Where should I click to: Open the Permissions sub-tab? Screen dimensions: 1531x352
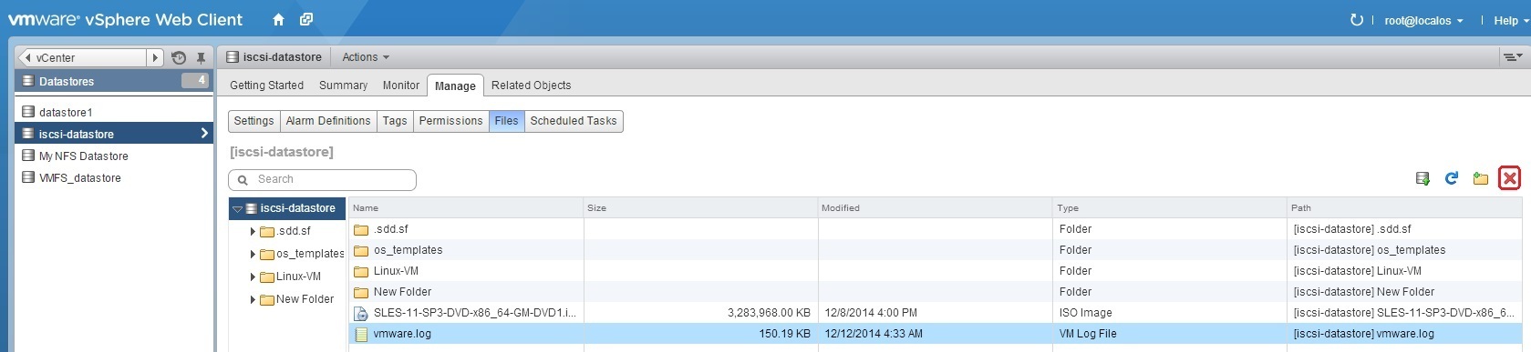coord(450,121)
